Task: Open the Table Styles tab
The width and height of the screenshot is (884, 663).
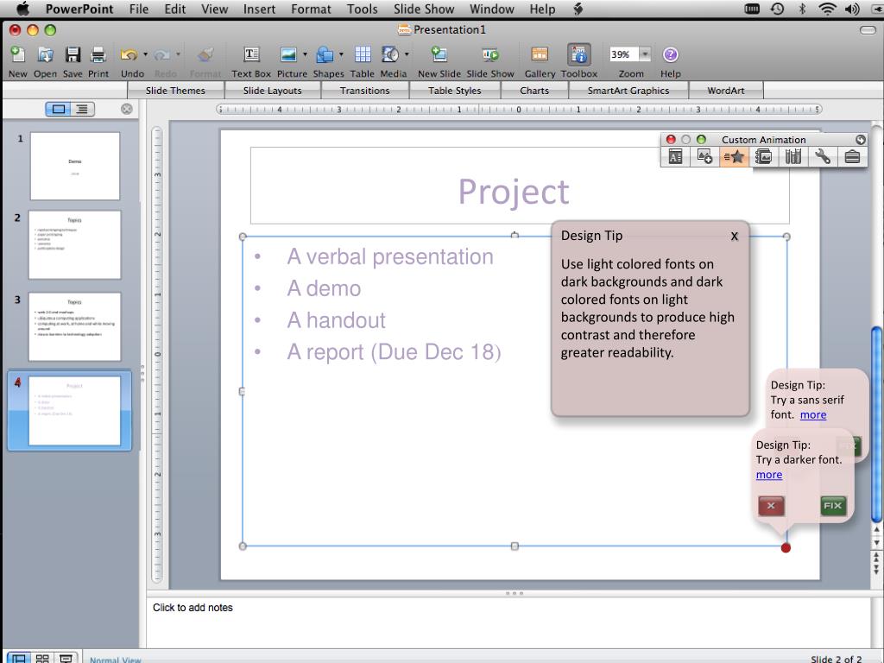Action: point(454,90)
